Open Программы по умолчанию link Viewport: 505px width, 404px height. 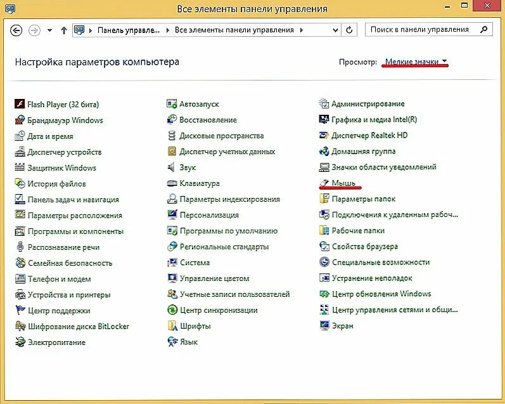click(228, 231)
